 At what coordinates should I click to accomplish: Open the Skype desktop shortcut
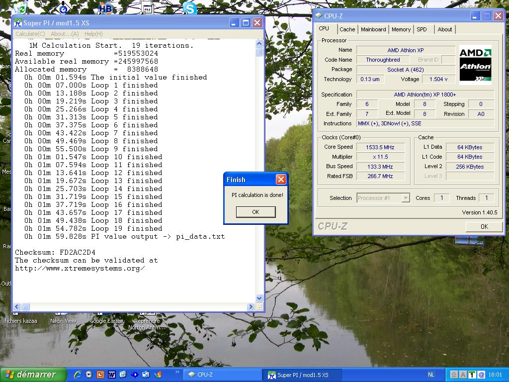point(189,8)
